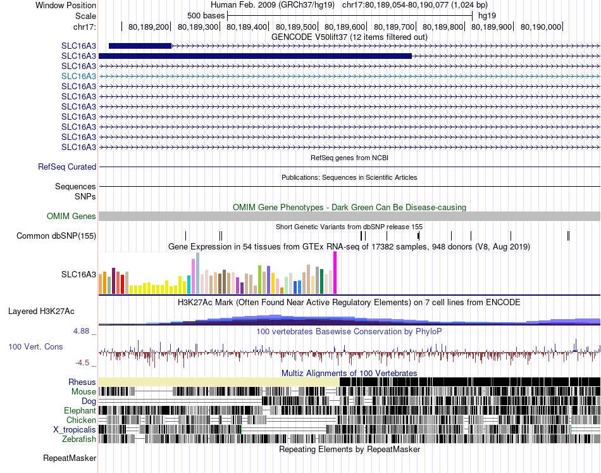Click the RepeatMasker track label
The image size is (601, 473).
(70, 458)
